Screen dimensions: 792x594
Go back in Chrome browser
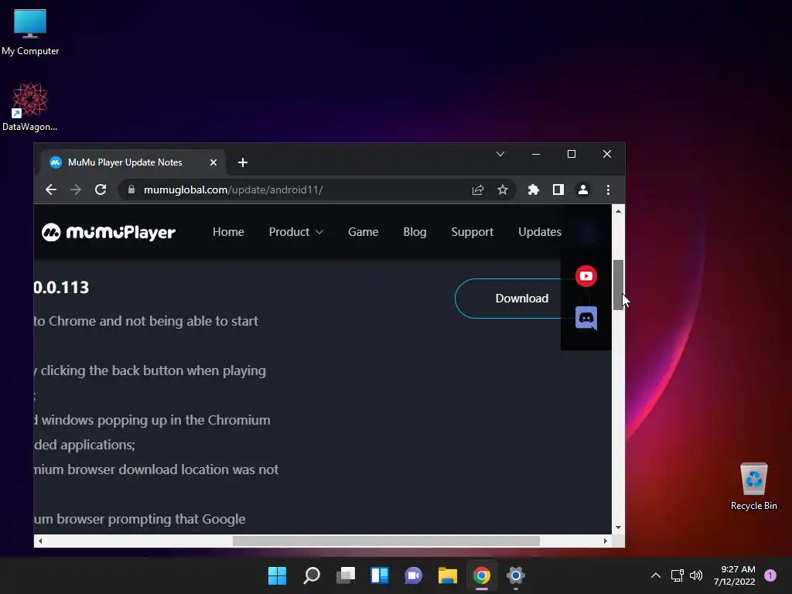(51, 190)
